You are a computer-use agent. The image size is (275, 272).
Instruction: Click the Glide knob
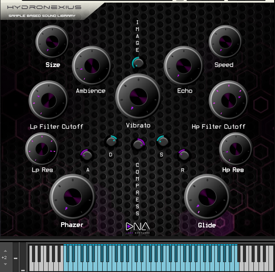pos(207,197)
